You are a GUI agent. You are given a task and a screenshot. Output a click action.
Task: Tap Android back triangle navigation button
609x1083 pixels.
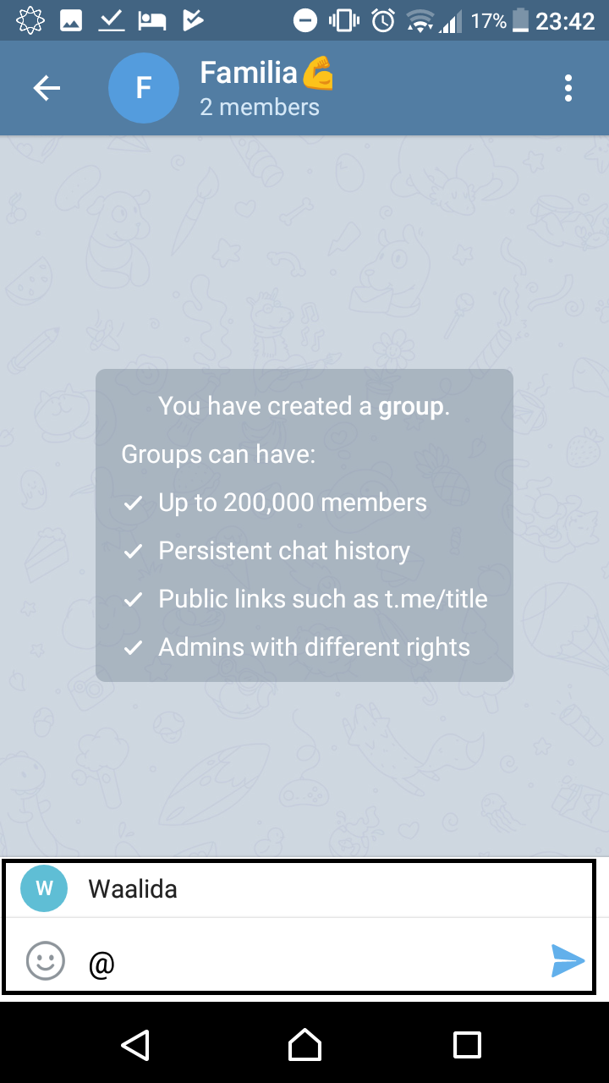135,1044
